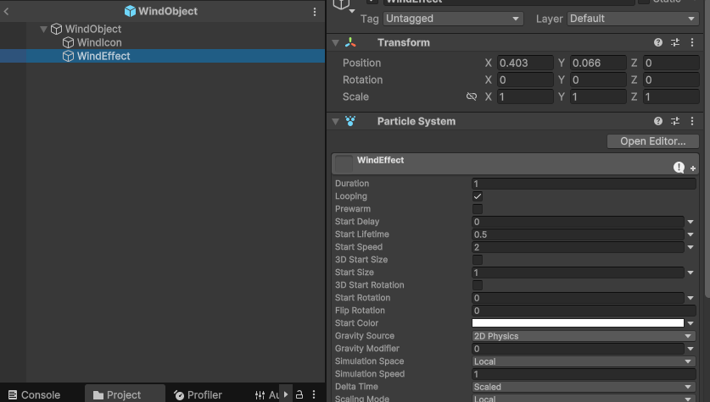Viewport: 710px width, 402px height.
Task: Open Transform component help reference
Action: (658, 42)
